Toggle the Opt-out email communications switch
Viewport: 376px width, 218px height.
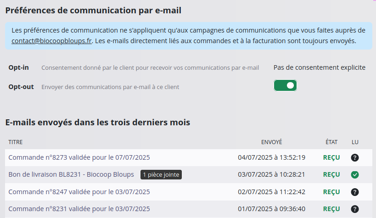[x=285, y=85]
